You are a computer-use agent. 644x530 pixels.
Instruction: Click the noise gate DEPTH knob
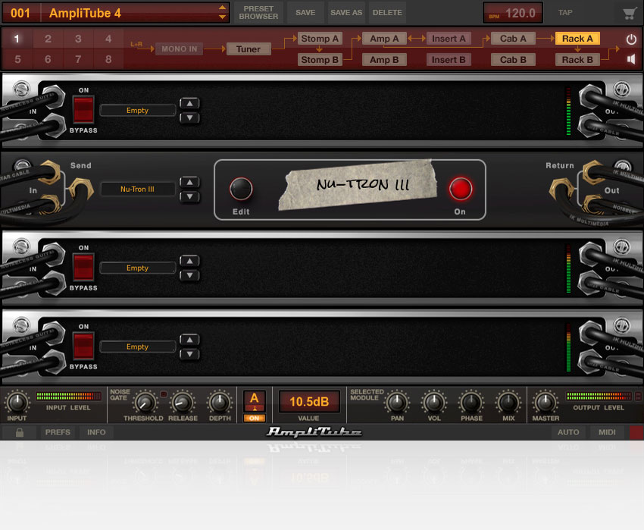(220, 403)
